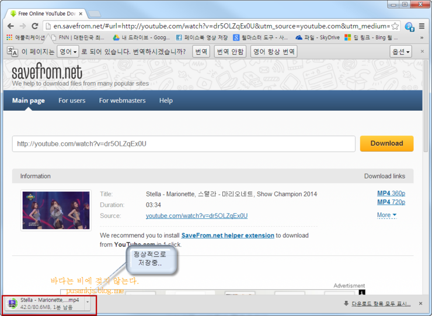Click the translate icon in translation bar
Viewport: 432px width, 316px height.
coord(12,51)
